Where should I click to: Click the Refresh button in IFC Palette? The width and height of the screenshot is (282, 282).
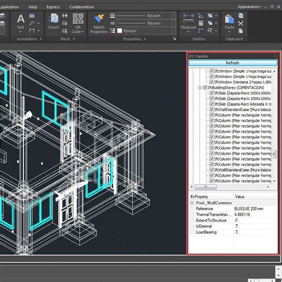233,63
